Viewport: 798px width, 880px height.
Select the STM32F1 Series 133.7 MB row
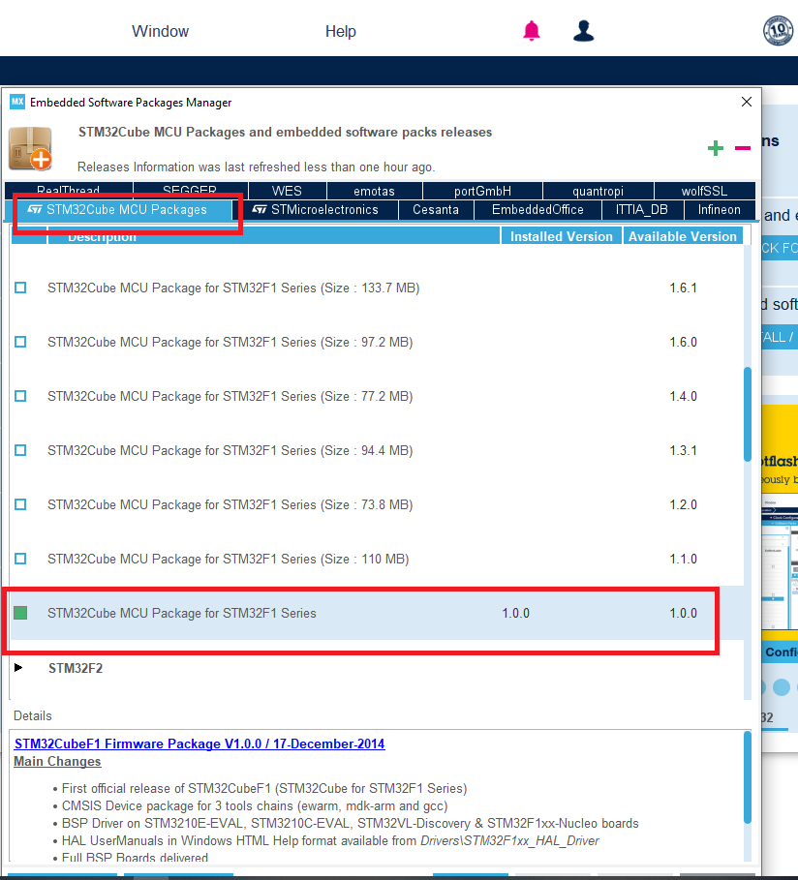(x=377, y=288)
